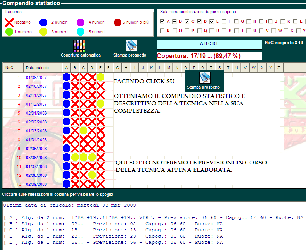Click the A B C D E selected combinations field
This screenshot has height=250, width=306.
209,45
